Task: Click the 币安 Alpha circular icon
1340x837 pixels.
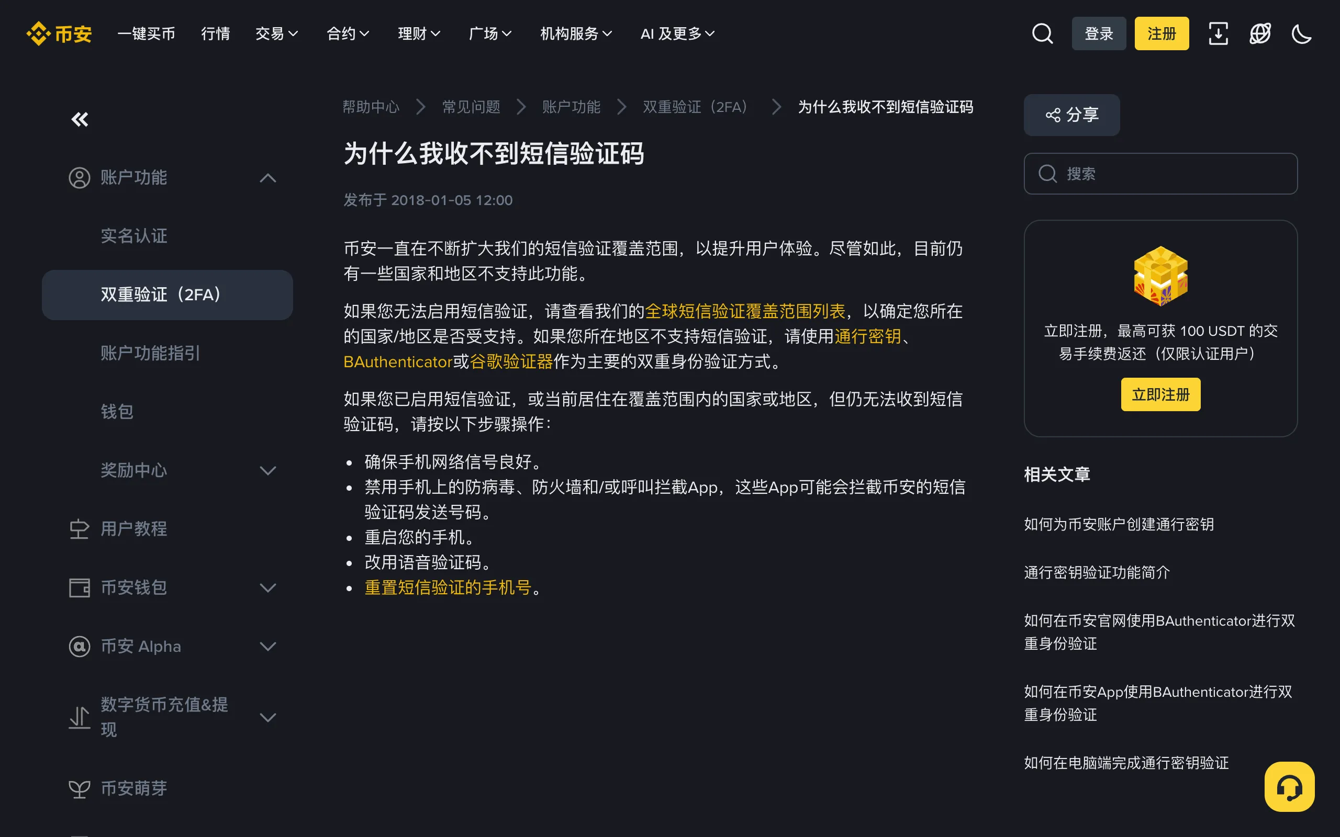Action: pyautogui.click(x=79, y=646)
